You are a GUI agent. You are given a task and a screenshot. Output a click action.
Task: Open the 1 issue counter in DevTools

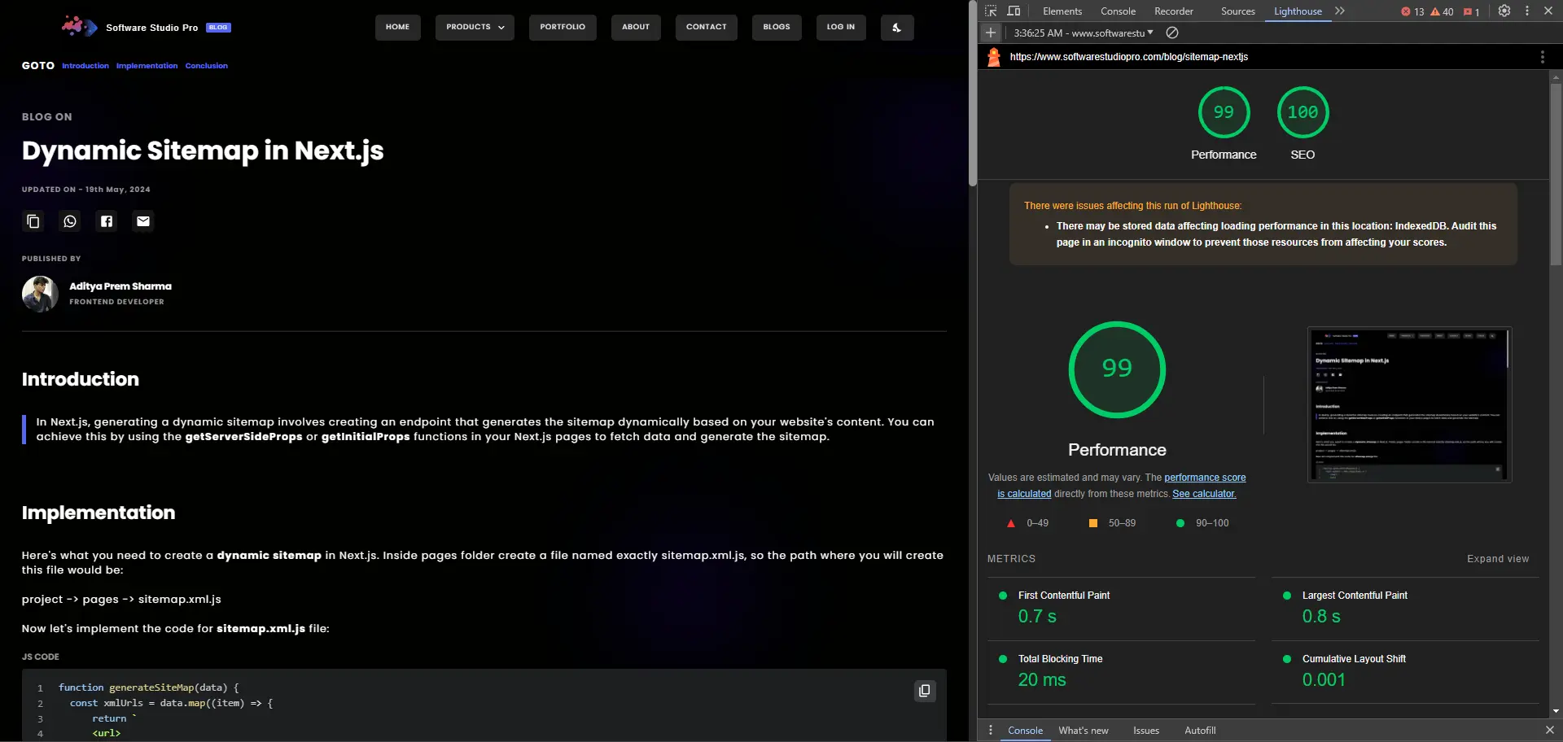point(1471,11)
